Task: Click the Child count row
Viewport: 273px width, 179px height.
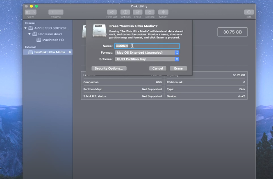Action: coord(206,82)
